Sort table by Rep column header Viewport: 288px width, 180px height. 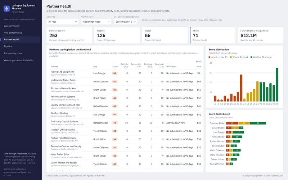[95, 67]
